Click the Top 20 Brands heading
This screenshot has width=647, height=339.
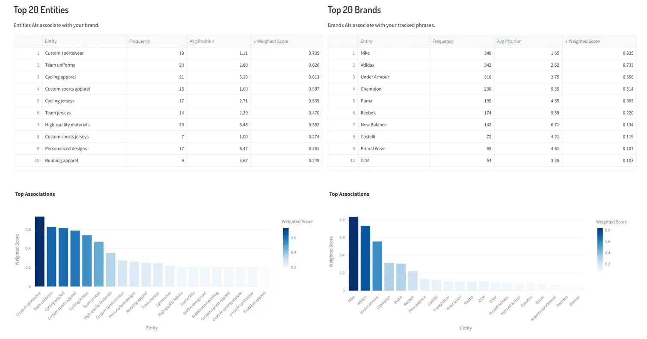point(354,9)
